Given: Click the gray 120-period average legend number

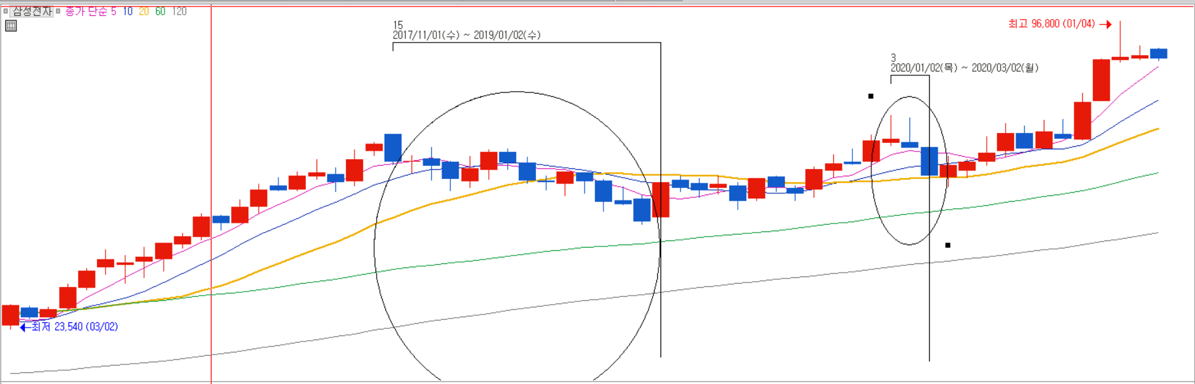Looking at the screenshot, I should coord(179,11).
